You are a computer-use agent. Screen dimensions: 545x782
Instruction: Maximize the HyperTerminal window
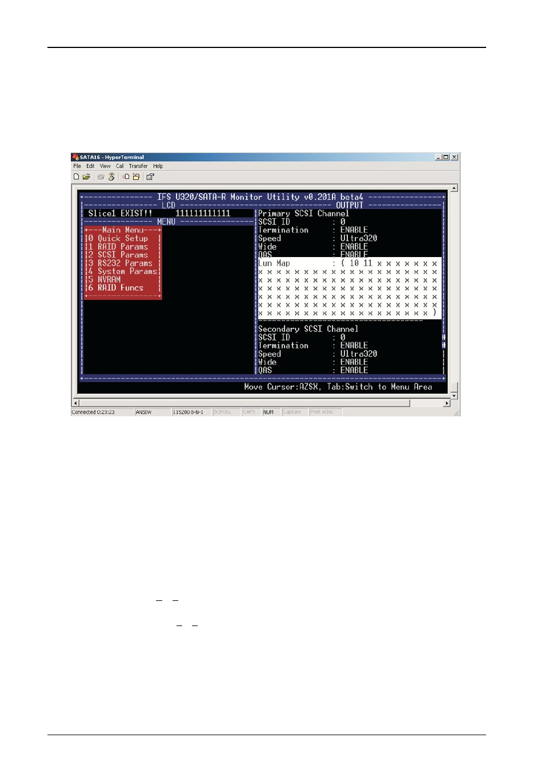click(x=446, y=157)
